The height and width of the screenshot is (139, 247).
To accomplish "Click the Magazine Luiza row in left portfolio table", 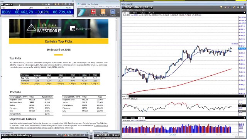I will pos(31,100).
